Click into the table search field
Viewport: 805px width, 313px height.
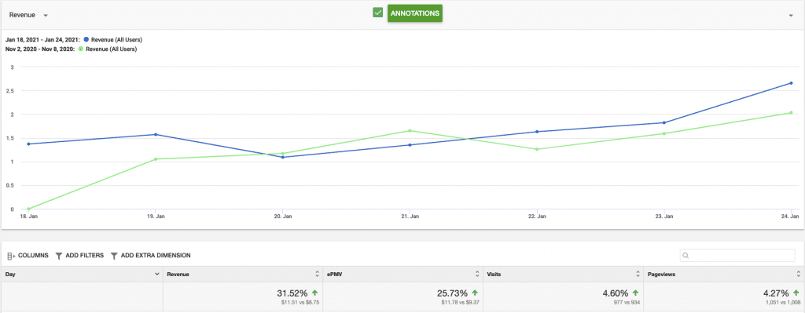tap(737, 255)
